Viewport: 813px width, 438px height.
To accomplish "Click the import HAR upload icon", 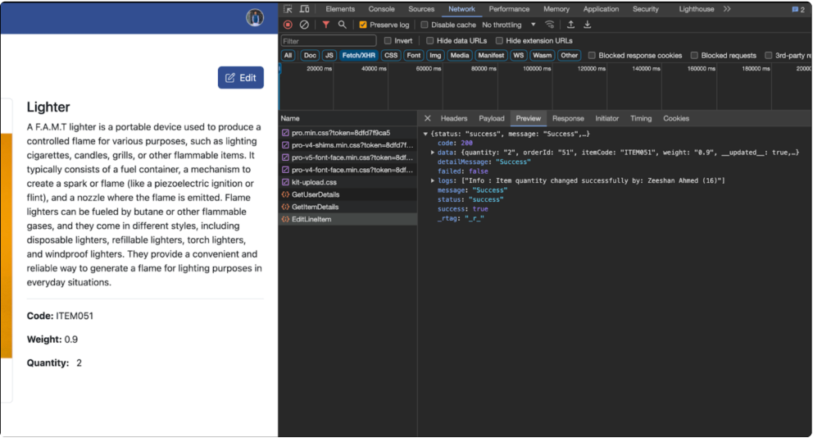I will click(x=570, y=25).
